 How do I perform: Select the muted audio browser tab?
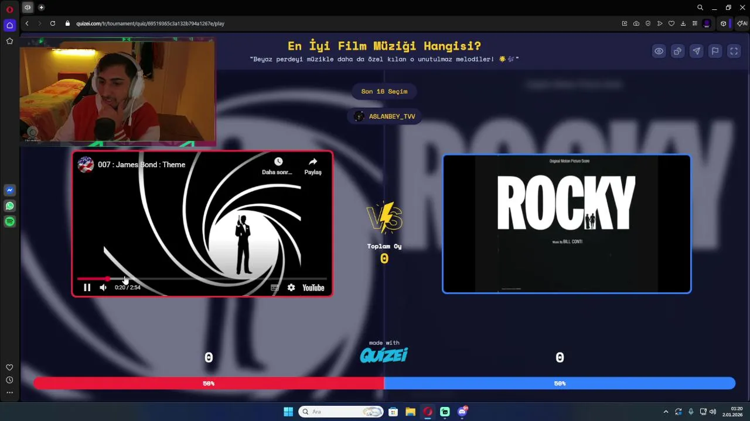pyautogui.click(x=28, y=8)
